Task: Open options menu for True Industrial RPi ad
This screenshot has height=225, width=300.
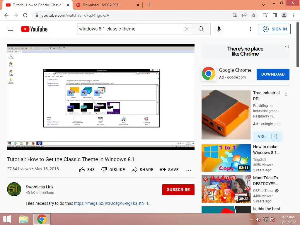Action: 286,93
